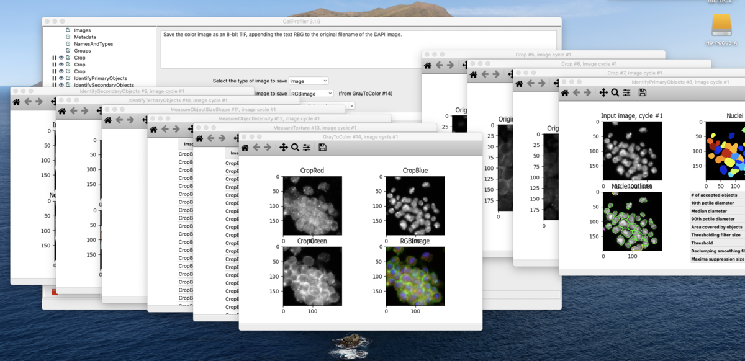Viewport: 745px width, 361px height.
Task: Toggle checkbox next to NamesAndTypes module
Action: [x=68, y=44]
